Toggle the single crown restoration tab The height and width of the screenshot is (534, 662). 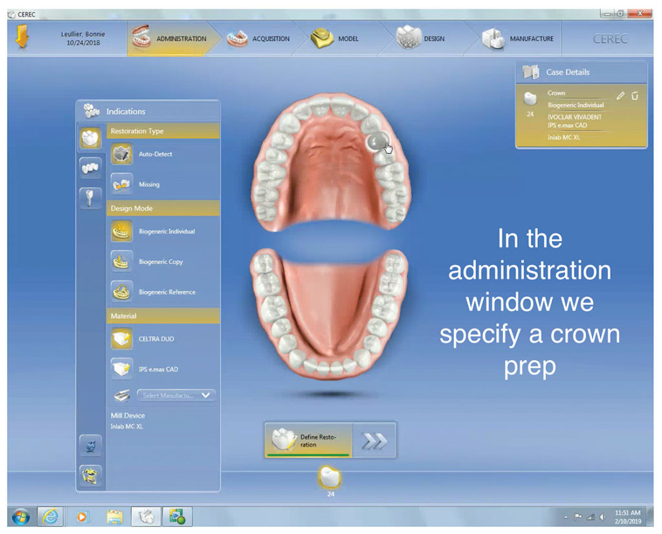91,138
